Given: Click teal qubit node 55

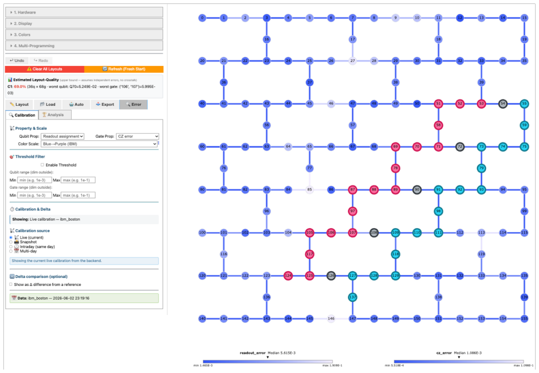Looking at the screenshot, I should pyautogui.click(x=524, y=104).
